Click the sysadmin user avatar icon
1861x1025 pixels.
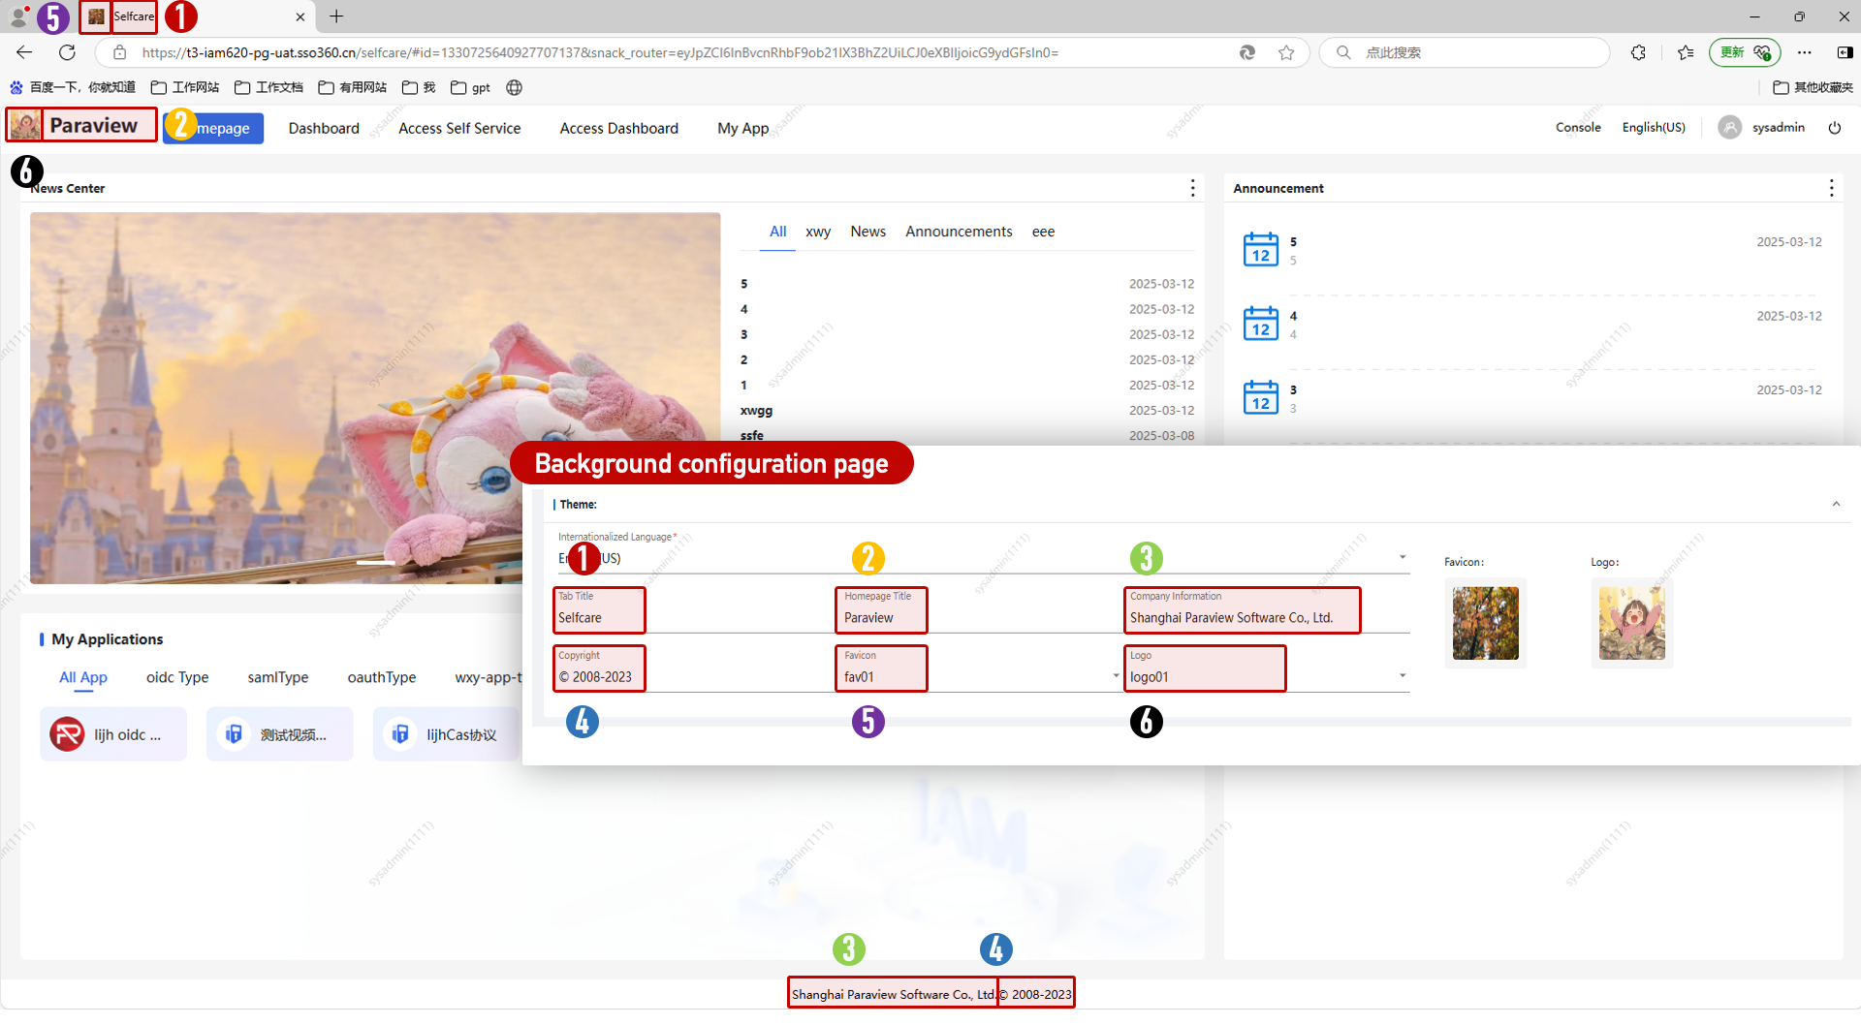(x=1729, y=128)
